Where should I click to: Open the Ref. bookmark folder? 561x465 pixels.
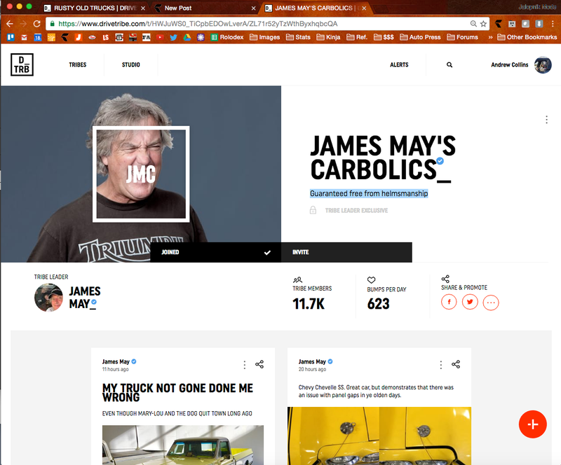pyautogui.click(x=357, y=37)
